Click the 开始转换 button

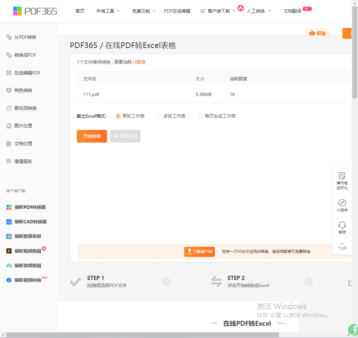(92, 136)
